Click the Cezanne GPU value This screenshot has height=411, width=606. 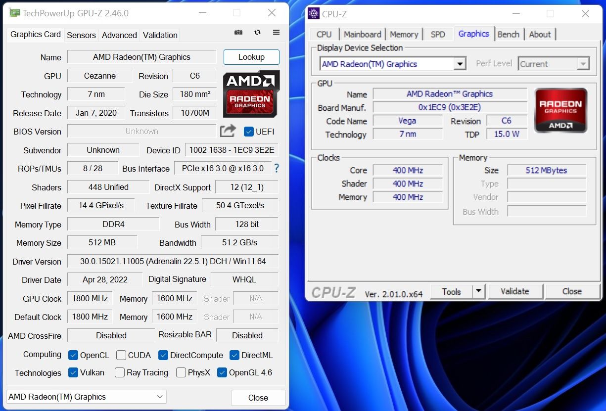click(100, 76)
